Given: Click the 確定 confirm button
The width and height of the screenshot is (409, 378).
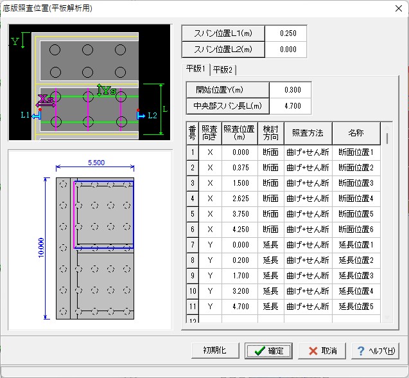Looking at the screenshot, I should 268,350.
